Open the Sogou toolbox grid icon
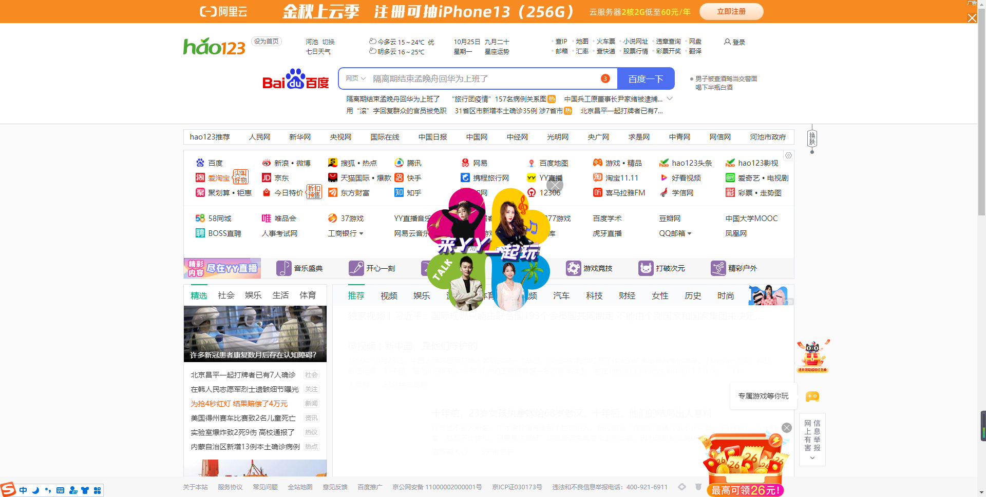Image resolution: width=986 pixels, height=497 pixels. [x=97, y=490]
